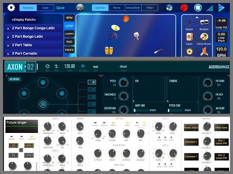Screen dimensions: 233x174
Task: Select the LP24-T filter type
Action: click(95, 123)
